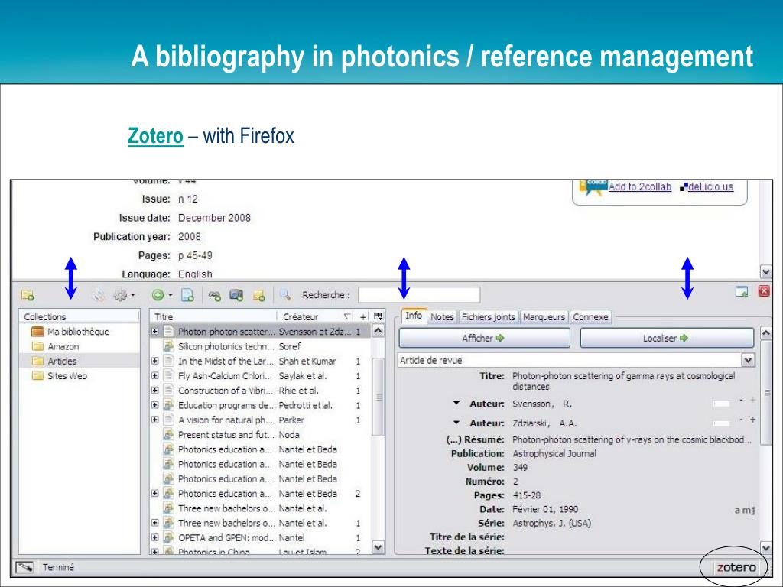This screenshot has width=783, height=587.
Task: Open dropdown arrow beside new item icon
Action: click(171, 295)
